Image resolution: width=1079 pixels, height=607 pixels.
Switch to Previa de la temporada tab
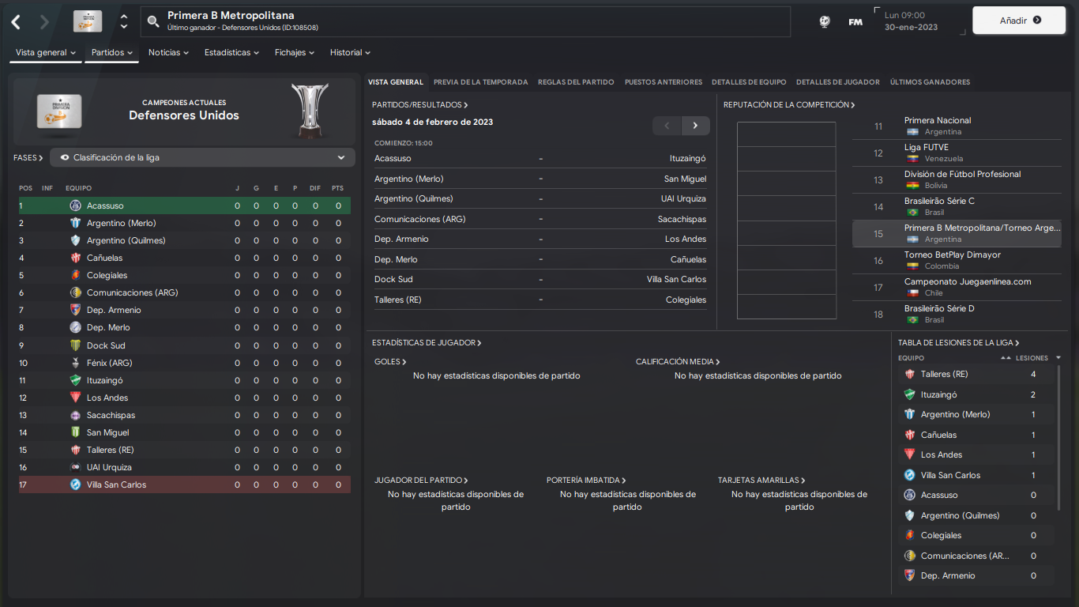pos(480,82)
